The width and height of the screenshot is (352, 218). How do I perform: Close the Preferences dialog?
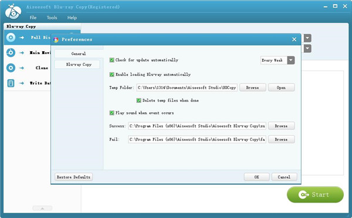tap(294, 39)
